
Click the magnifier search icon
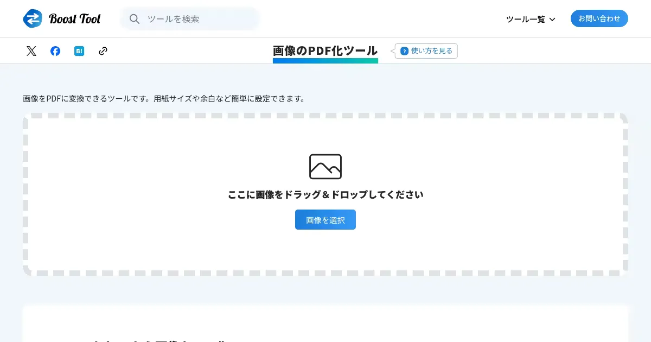point(135,19)
